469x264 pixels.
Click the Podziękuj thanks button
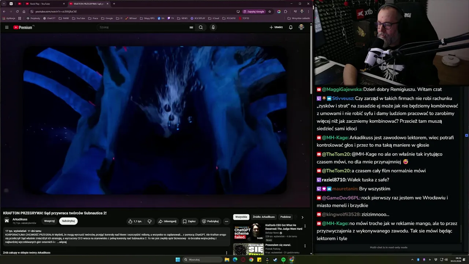[210, 221]
